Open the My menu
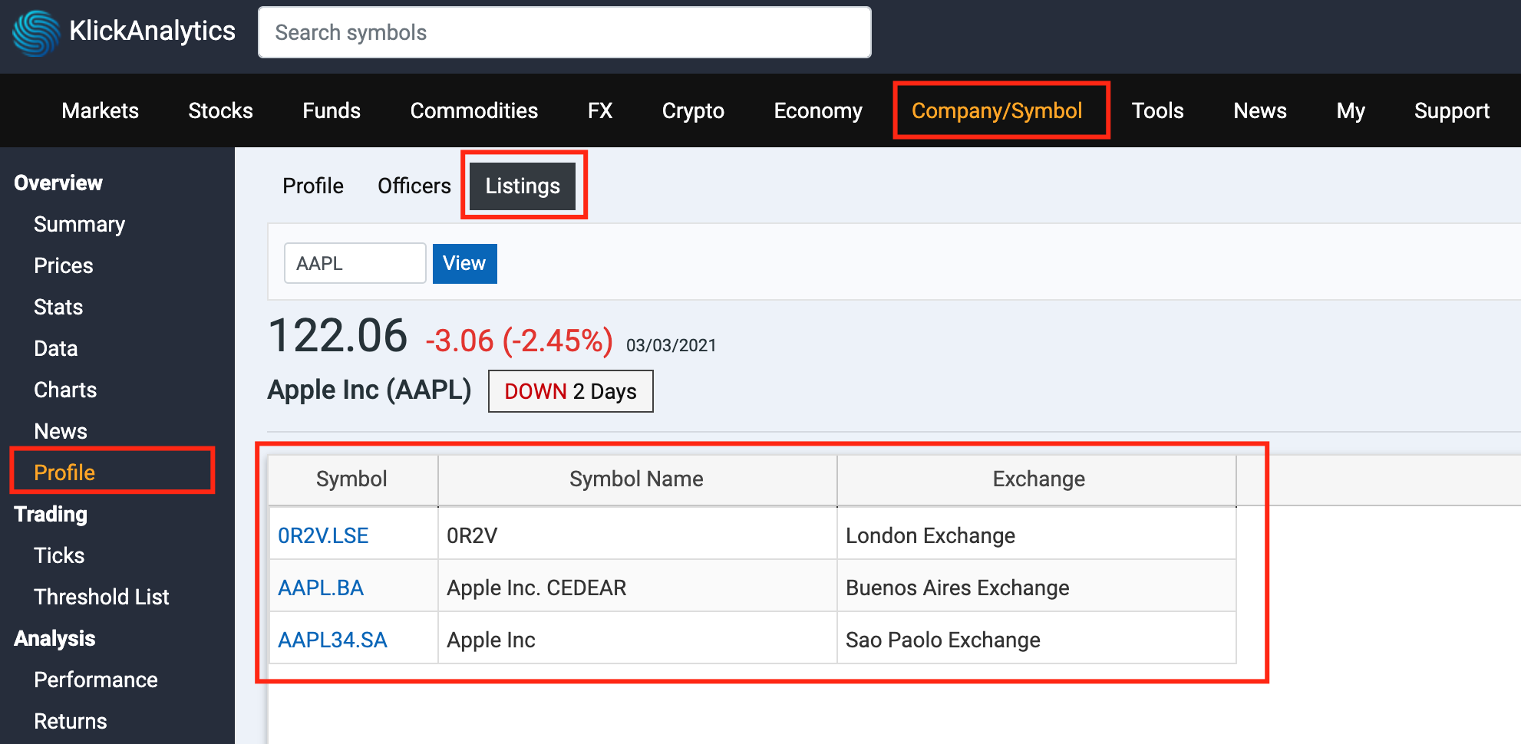The width and height of the screenshot is (1521, 744). pos(1351,110)
